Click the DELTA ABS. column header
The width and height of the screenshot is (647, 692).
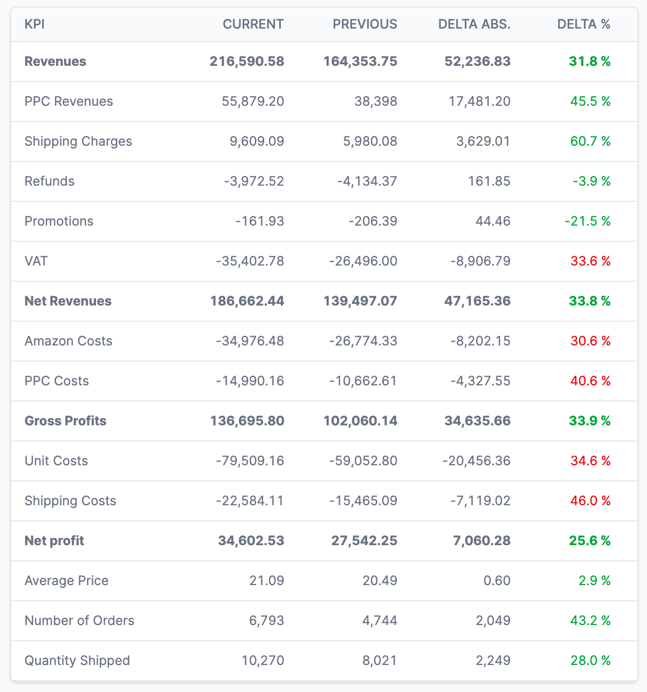click(x=474, y=24)
